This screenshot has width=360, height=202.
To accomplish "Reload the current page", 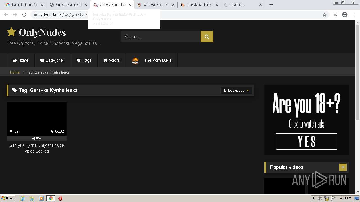I will click(x=24, y=15).
